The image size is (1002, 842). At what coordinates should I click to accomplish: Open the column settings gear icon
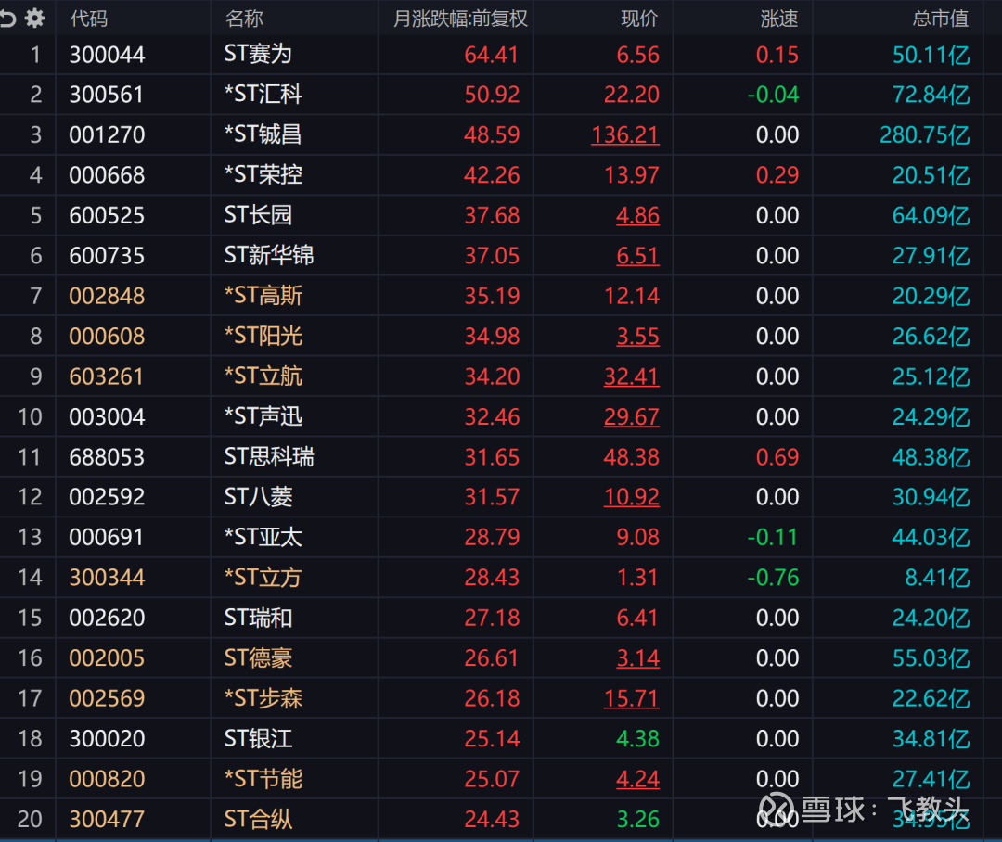point(34,18)
